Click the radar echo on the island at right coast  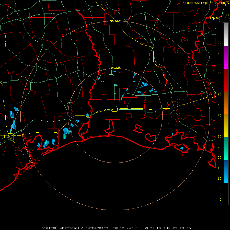[182, 148]
